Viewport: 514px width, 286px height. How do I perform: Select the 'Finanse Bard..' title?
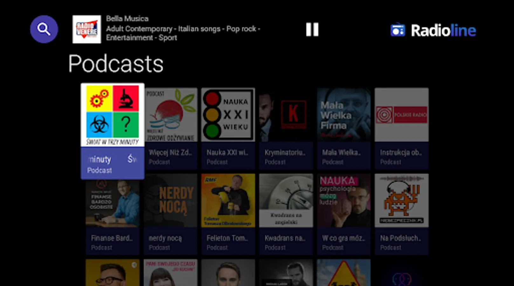[x=112, y=238]
